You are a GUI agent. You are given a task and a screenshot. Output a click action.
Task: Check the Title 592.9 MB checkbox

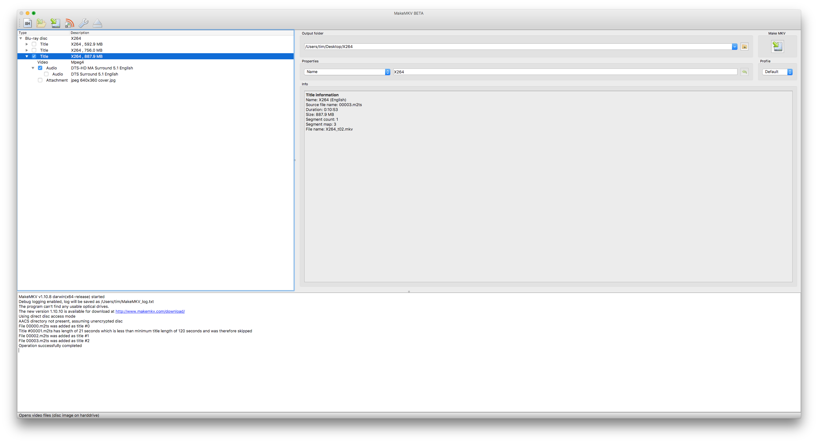tap(34, 44)
